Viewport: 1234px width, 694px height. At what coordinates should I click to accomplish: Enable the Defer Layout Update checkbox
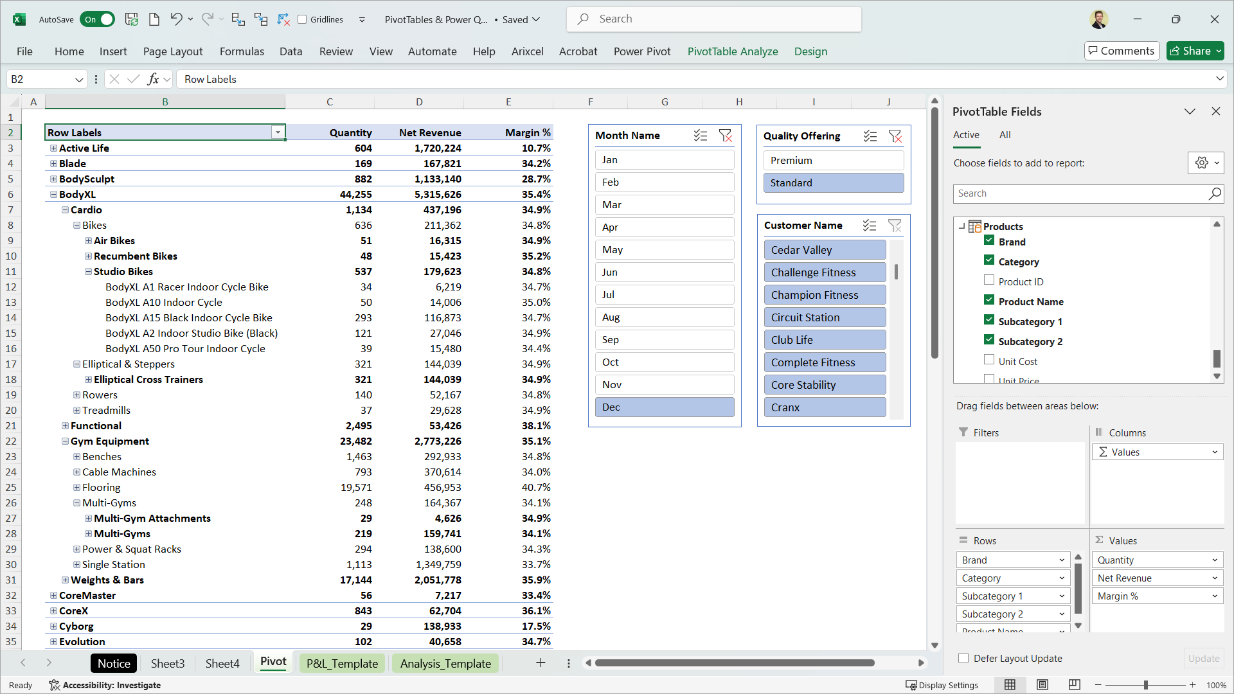point(963,658)
